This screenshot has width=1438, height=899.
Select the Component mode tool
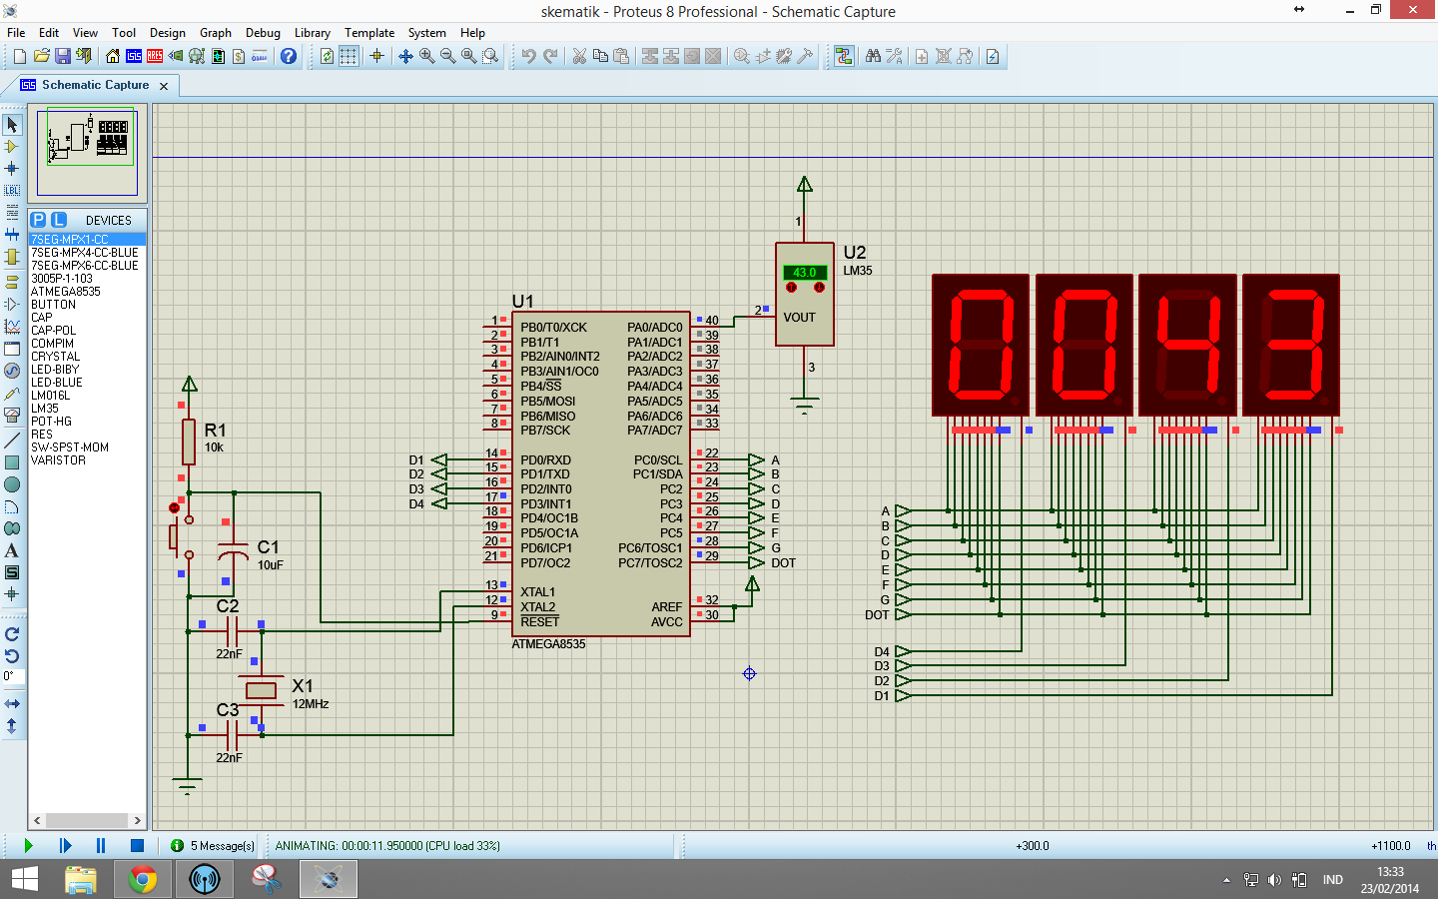coord(12,147)
